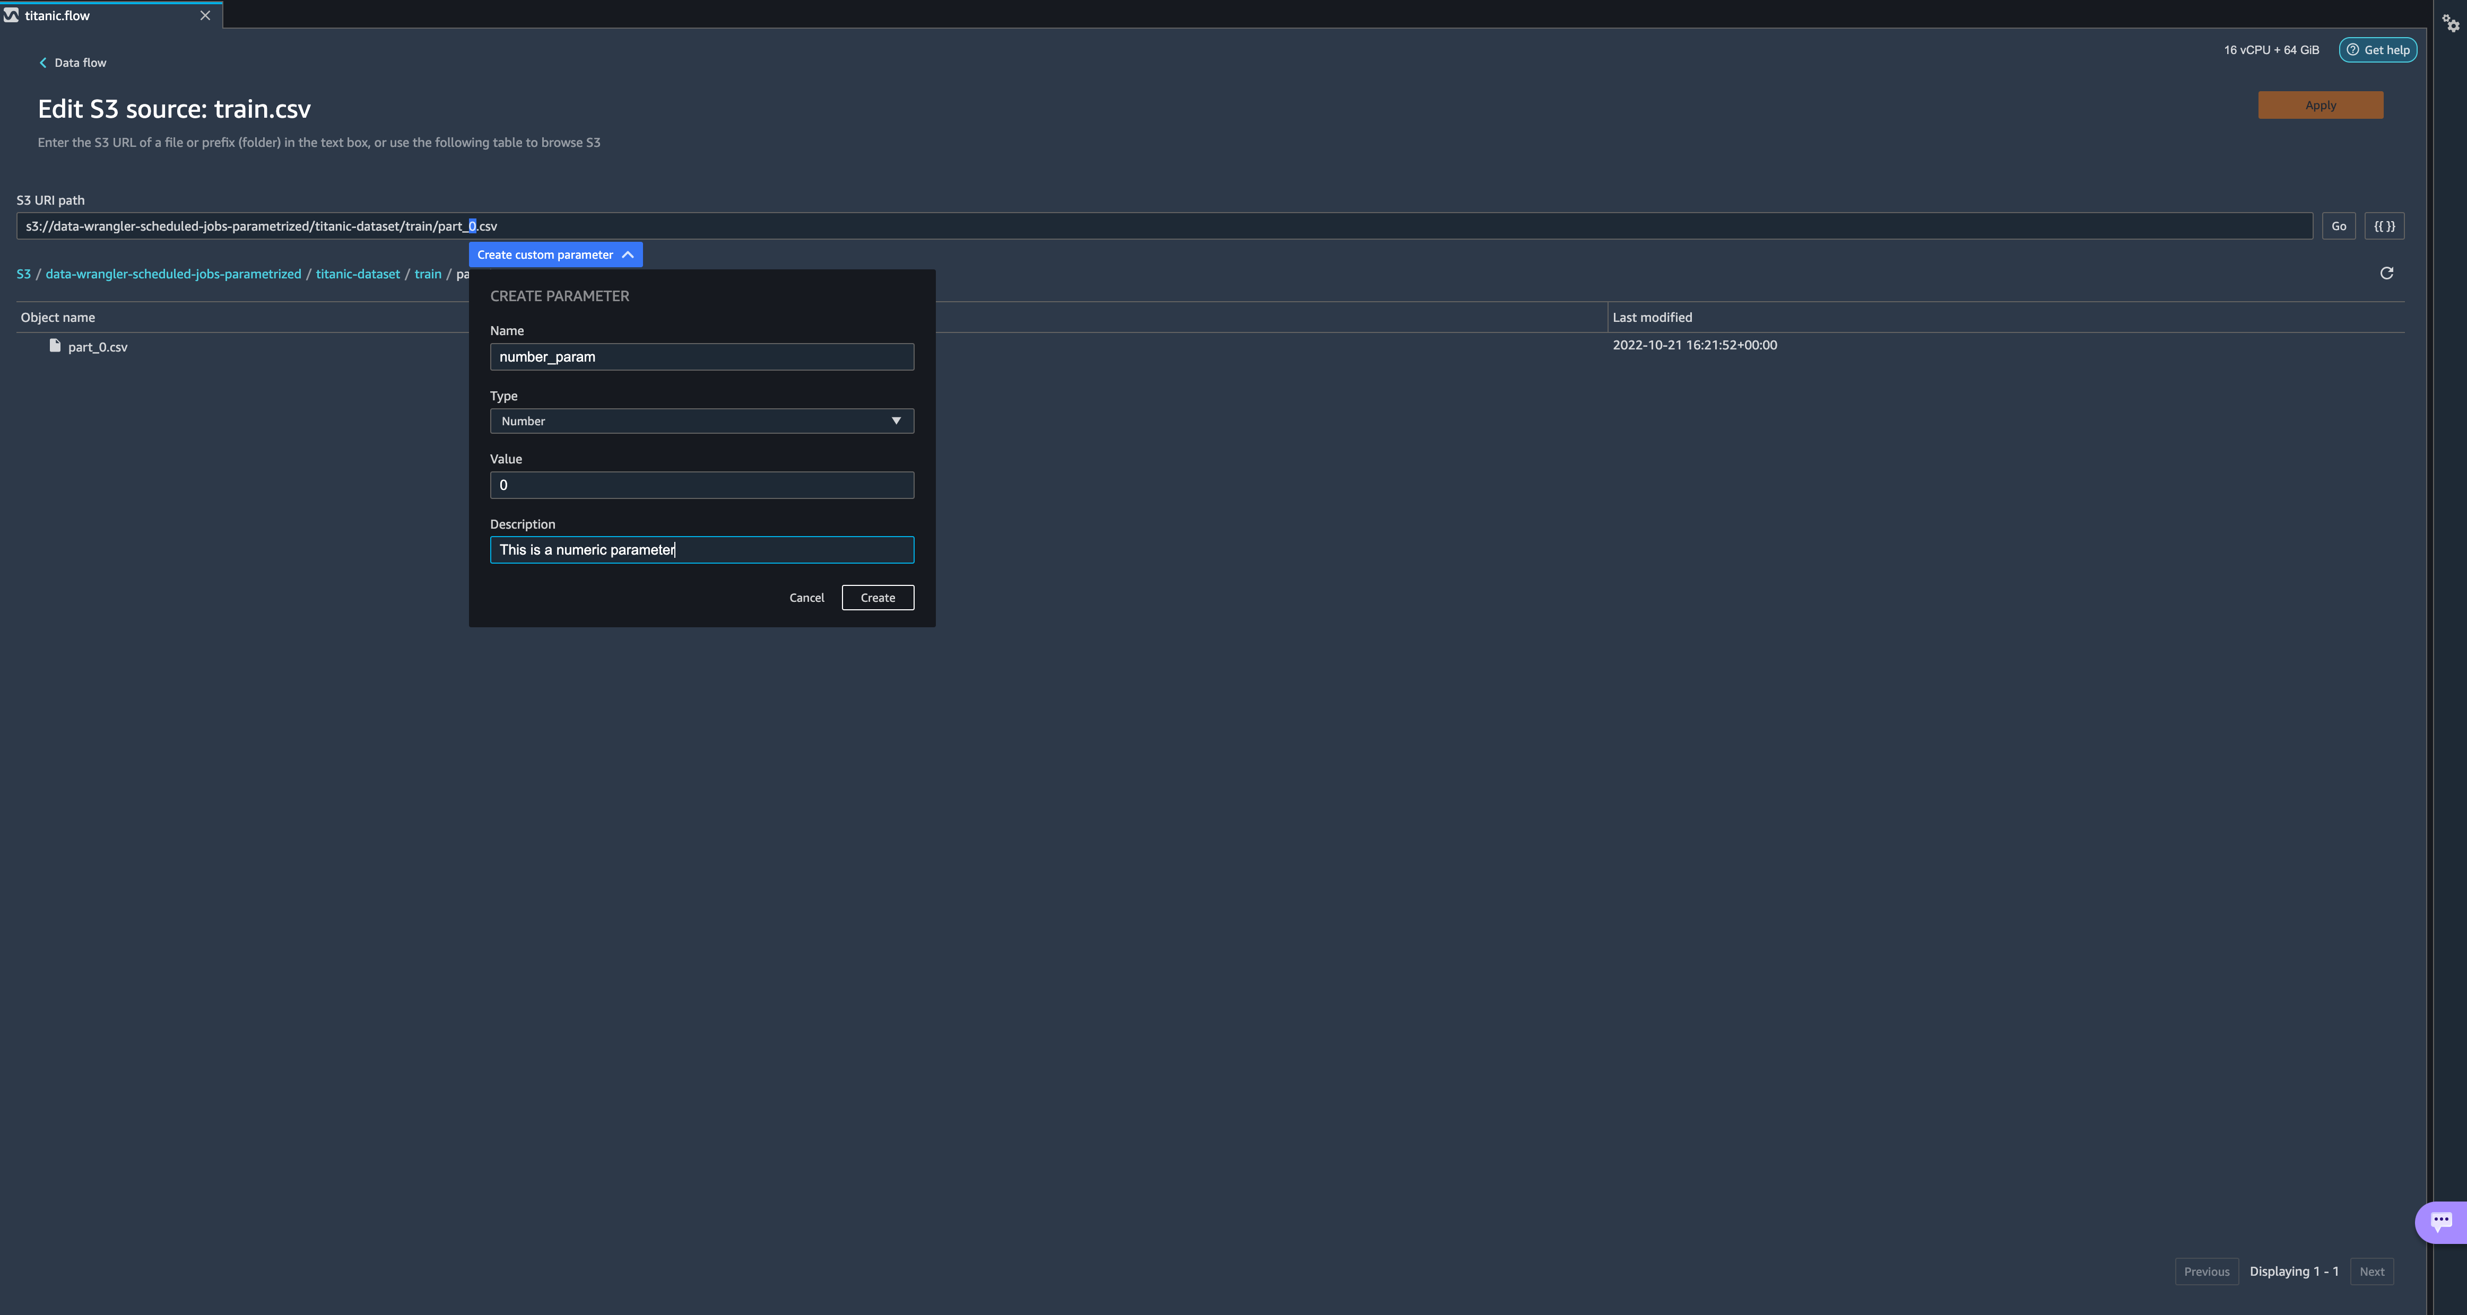2467x1315 pixels.
Task: Open the parameters curly braces button
Action: pyautogui.click(x=2384, y=227)
